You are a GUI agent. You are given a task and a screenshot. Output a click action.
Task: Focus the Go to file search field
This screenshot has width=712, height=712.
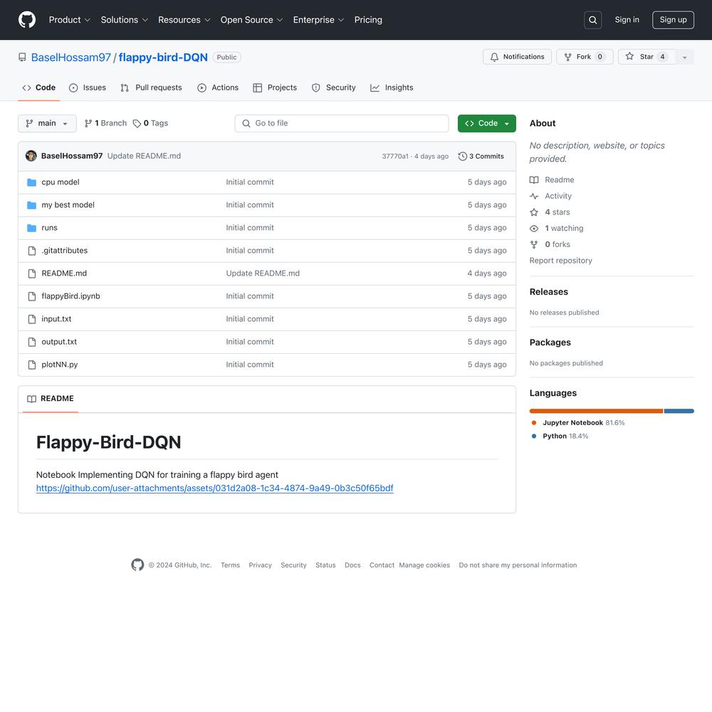[342, 123]
